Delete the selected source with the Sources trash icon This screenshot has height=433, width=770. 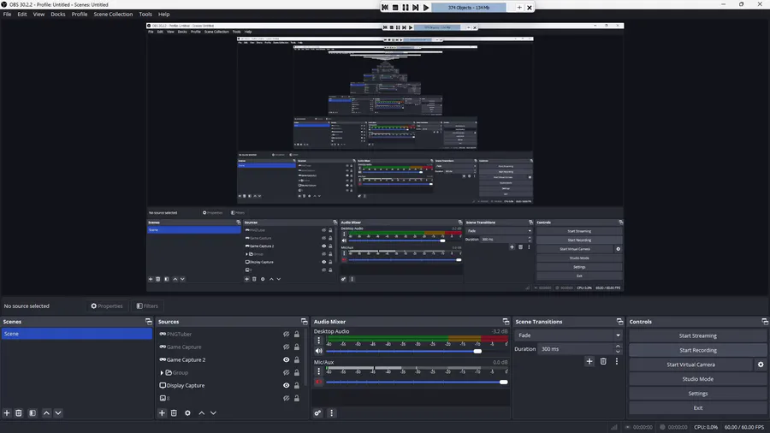tap(174, 412)
